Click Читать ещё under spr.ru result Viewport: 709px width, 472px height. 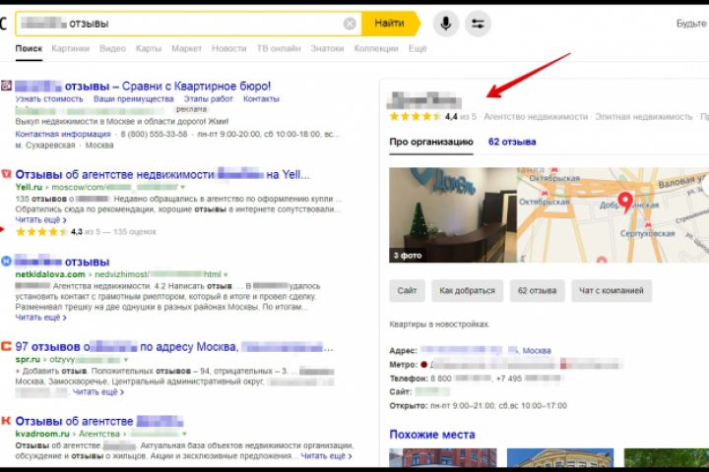pyautogui.click(x=98, y=392)
